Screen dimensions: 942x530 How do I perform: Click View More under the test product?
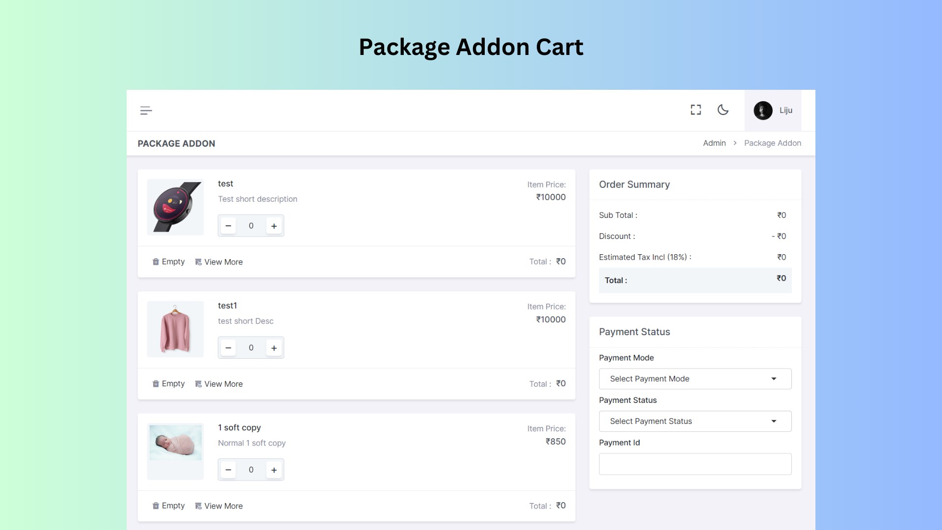tap(223, 262)
